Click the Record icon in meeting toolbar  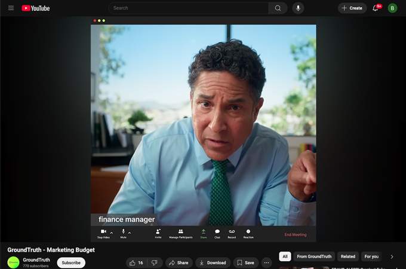(232, 231)
